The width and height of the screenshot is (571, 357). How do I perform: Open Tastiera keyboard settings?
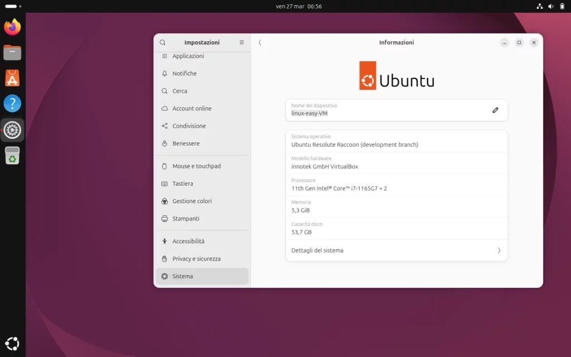pos(186,184)
